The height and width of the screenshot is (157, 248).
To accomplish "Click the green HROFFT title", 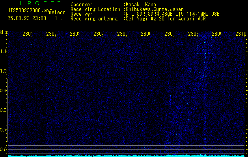I will click(40, 3).
